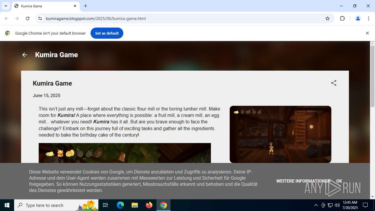Open the Kumira Game blog header title
375x211 pixels.
pos(57,55)
